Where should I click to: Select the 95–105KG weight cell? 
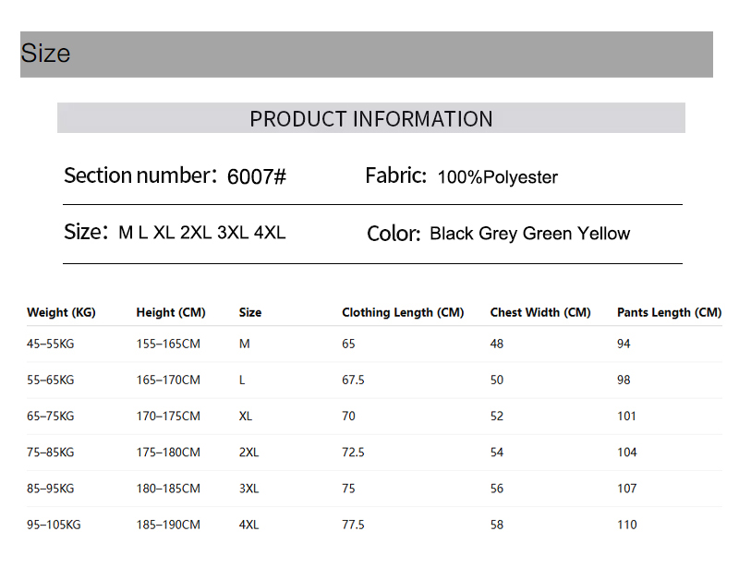(54, 525)
